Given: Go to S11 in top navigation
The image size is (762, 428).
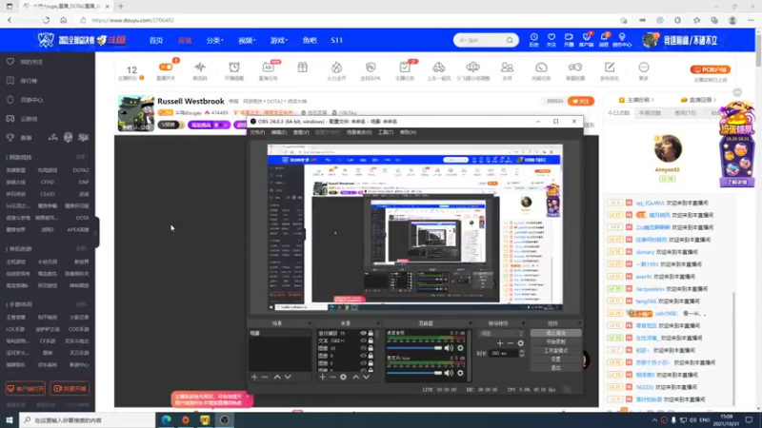Looking at the screenshot, I should [x=337, y=41].
